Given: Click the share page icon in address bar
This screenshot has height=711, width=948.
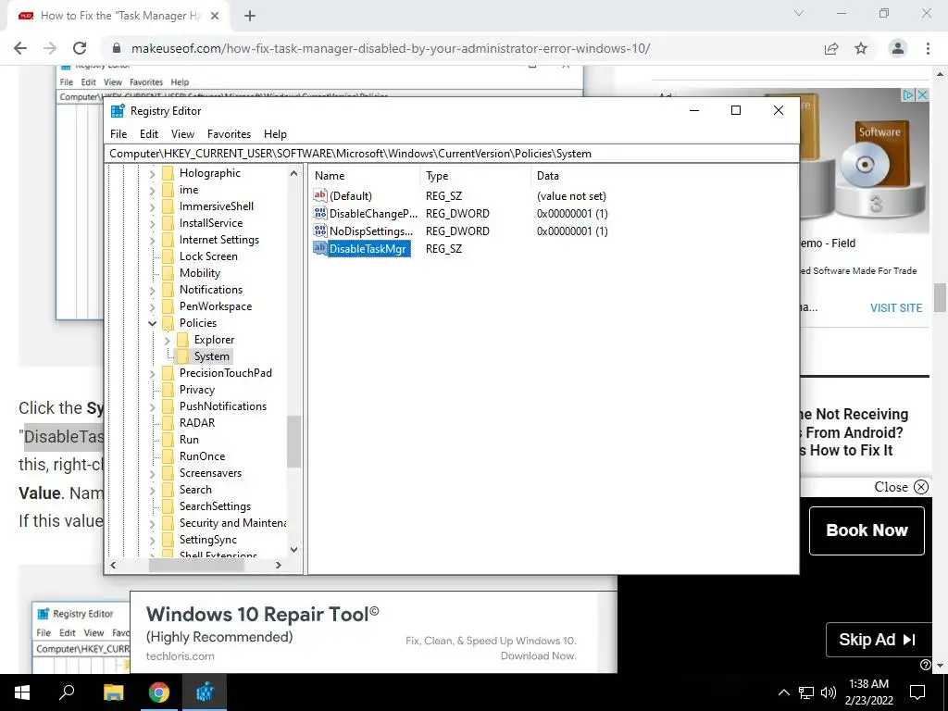Looking at the screenshot, I should point(831,48).
